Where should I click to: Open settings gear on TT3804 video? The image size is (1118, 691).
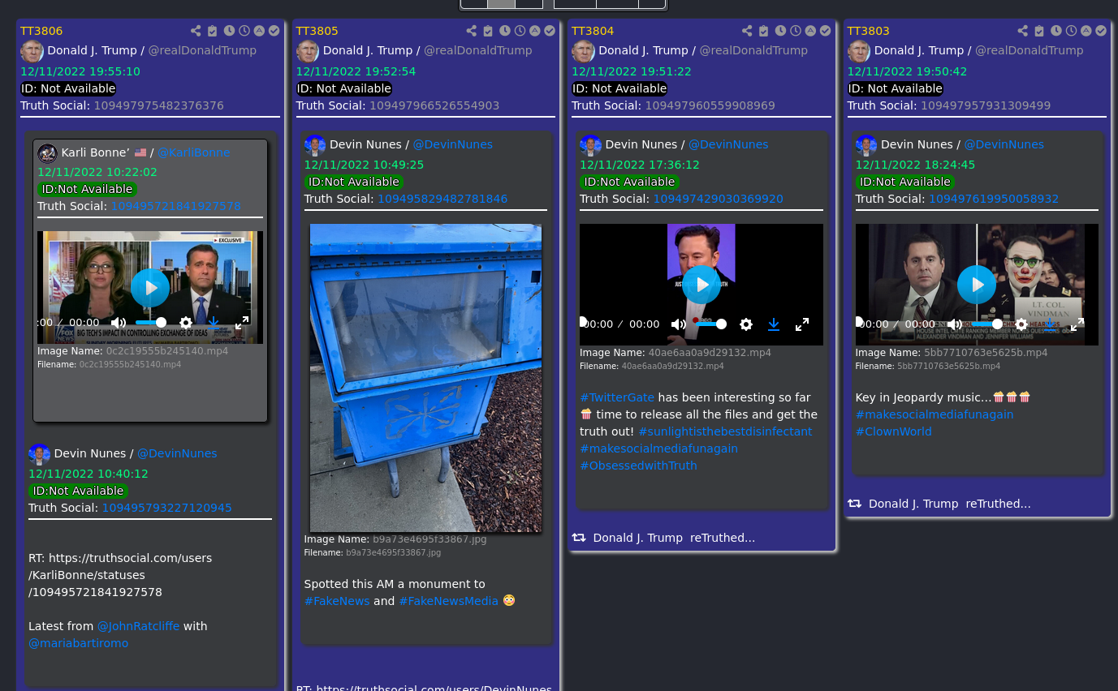click(x=746, y=324)
